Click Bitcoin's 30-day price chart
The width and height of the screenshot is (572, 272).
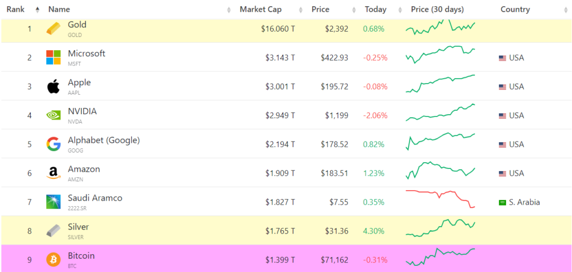coord(440,257)
